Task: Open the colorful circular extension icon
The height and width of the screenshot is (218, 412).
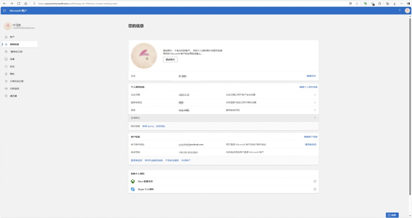Action: [x=373, y=4]
